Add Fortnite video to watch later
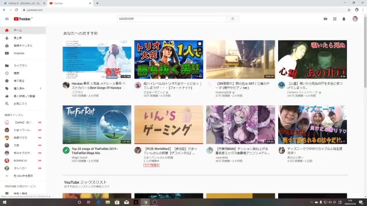This screenshot has width=367, height=206. (x=200, y=43)
